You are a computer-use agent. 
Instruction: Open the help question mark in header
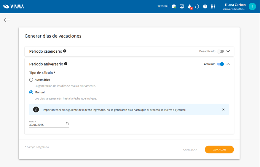click(205, 7)
